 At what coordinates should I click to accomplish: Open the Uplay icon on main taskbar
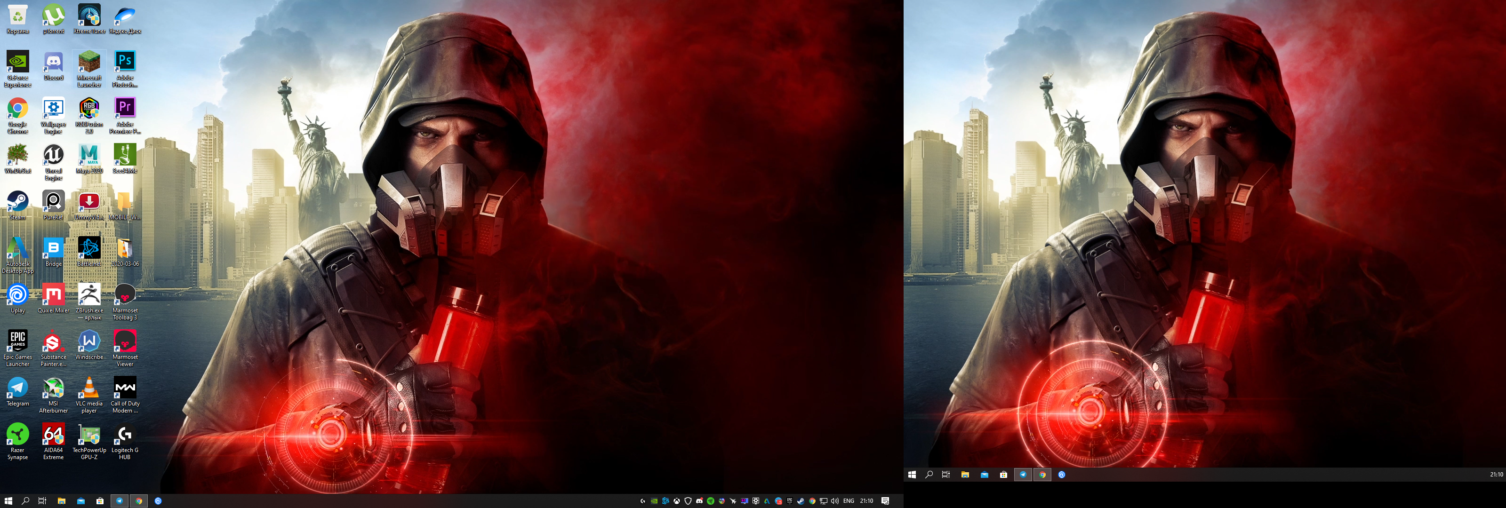(x=158, y=501)
